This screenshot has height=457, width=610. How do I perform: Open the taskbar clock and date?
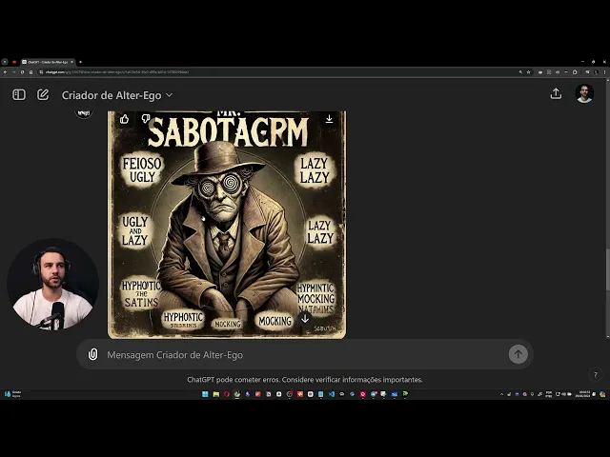pos(584,394)
